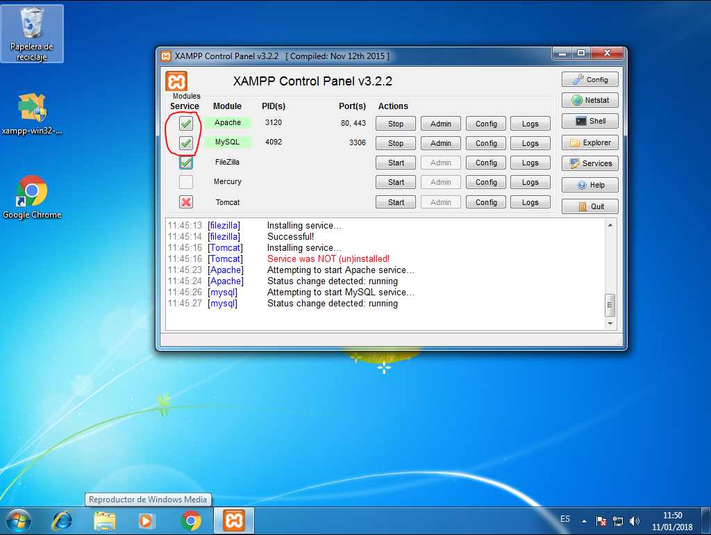Click the XAMPP icon in the taskbar

(x=233, y=520)
